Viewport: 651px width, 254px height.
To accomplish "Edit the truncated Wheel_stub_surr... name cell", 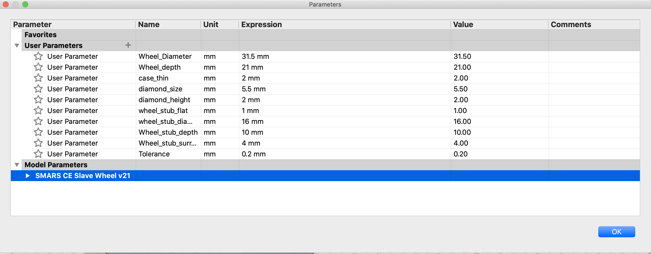I will point(168,143).
